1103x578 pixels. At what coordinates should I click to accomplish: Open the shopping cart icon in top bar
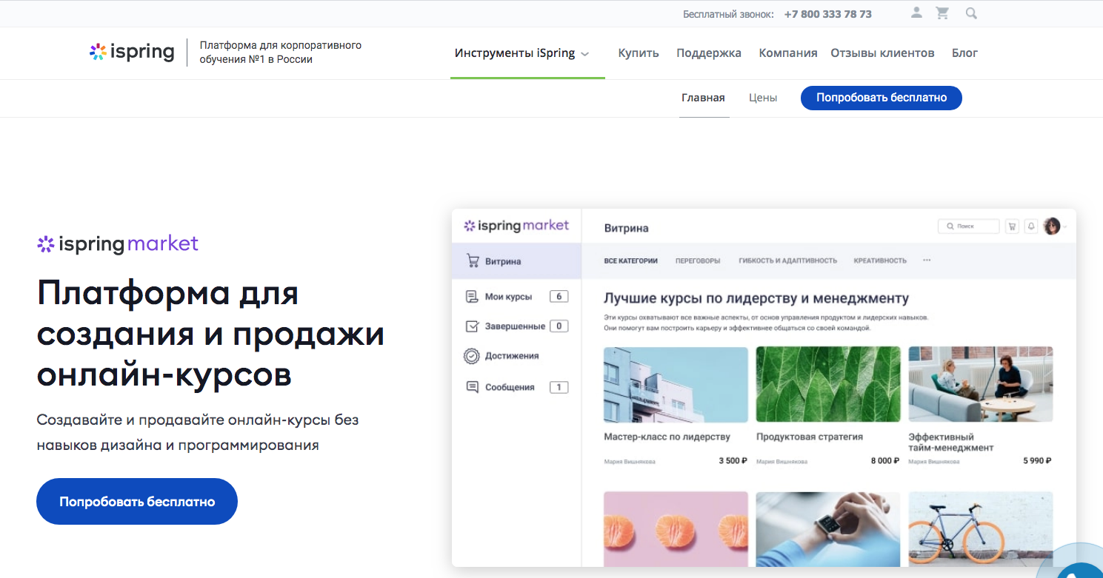[x=942, y=13]
